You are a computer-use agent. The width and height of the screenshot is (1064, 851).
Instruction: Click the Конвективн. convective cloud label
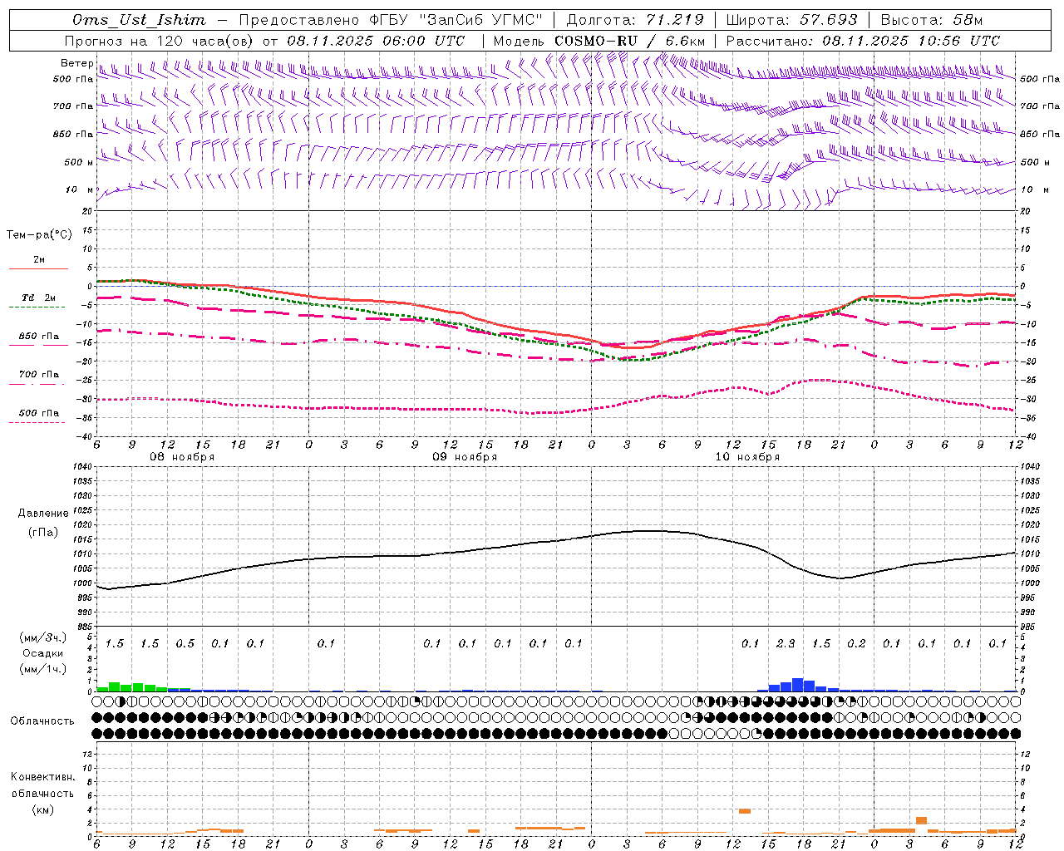click(x=42, y=777)
